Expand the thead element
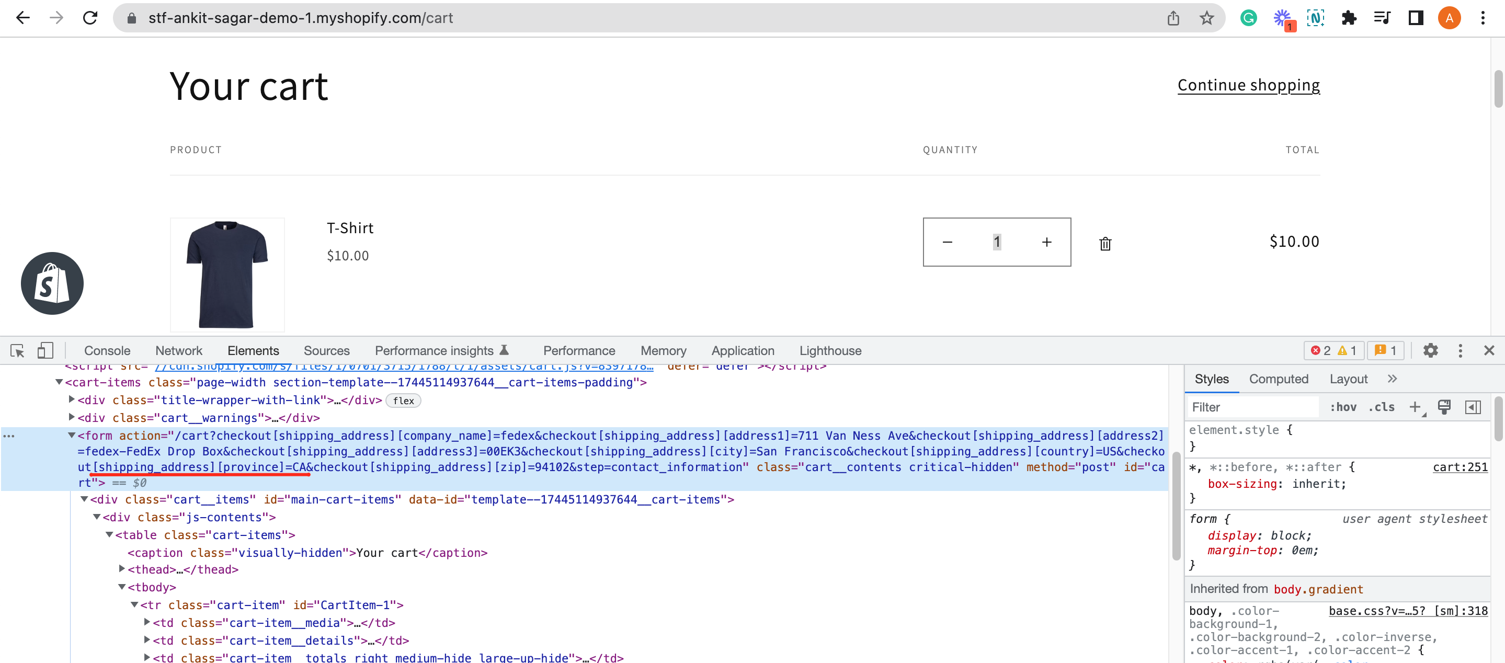 (122, 568)
